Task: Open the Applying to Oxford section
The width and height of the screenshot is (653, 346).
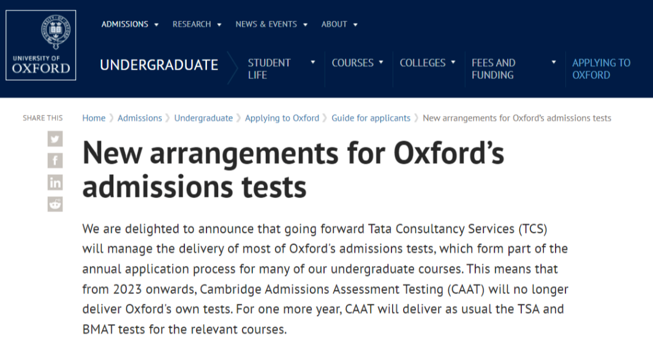Action: coord(601,69)
